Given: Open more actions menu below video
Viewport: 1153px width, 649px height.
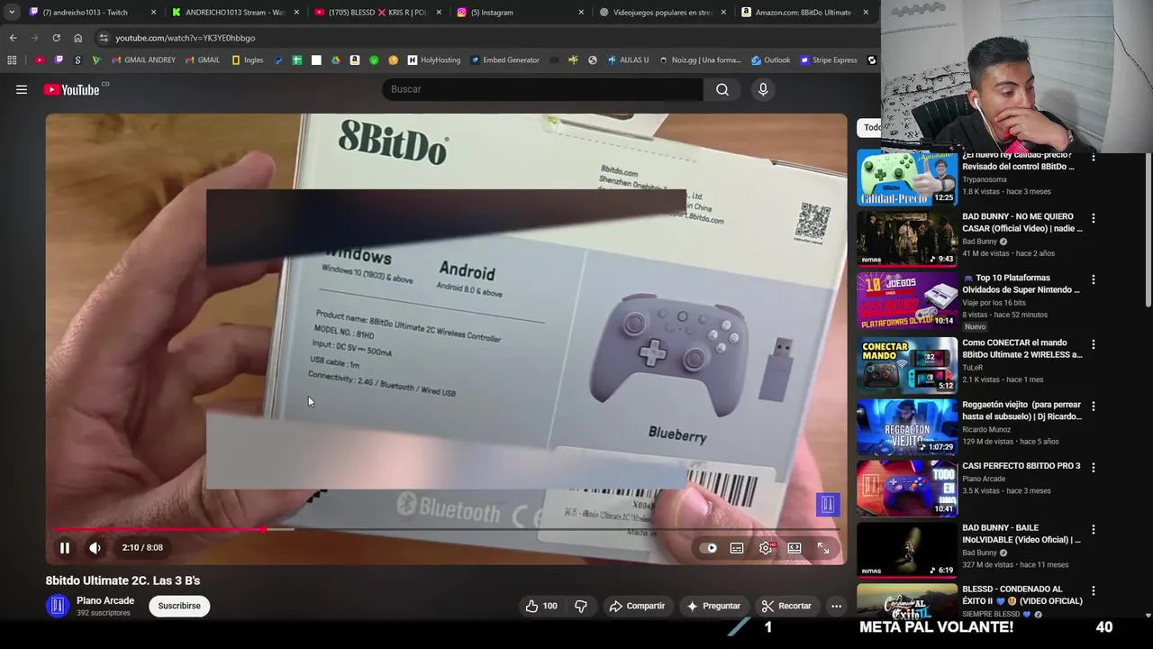Looking at the screenshot, I should tap(836, 606).
